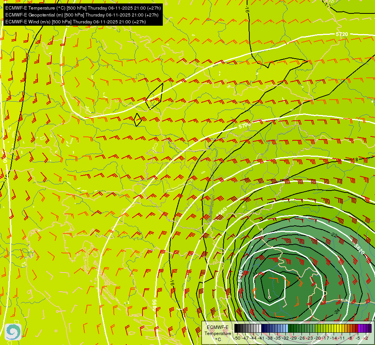The image size is (375, 345).
Task: Click the -20 tick value in the legend
Action: [318, 338]
